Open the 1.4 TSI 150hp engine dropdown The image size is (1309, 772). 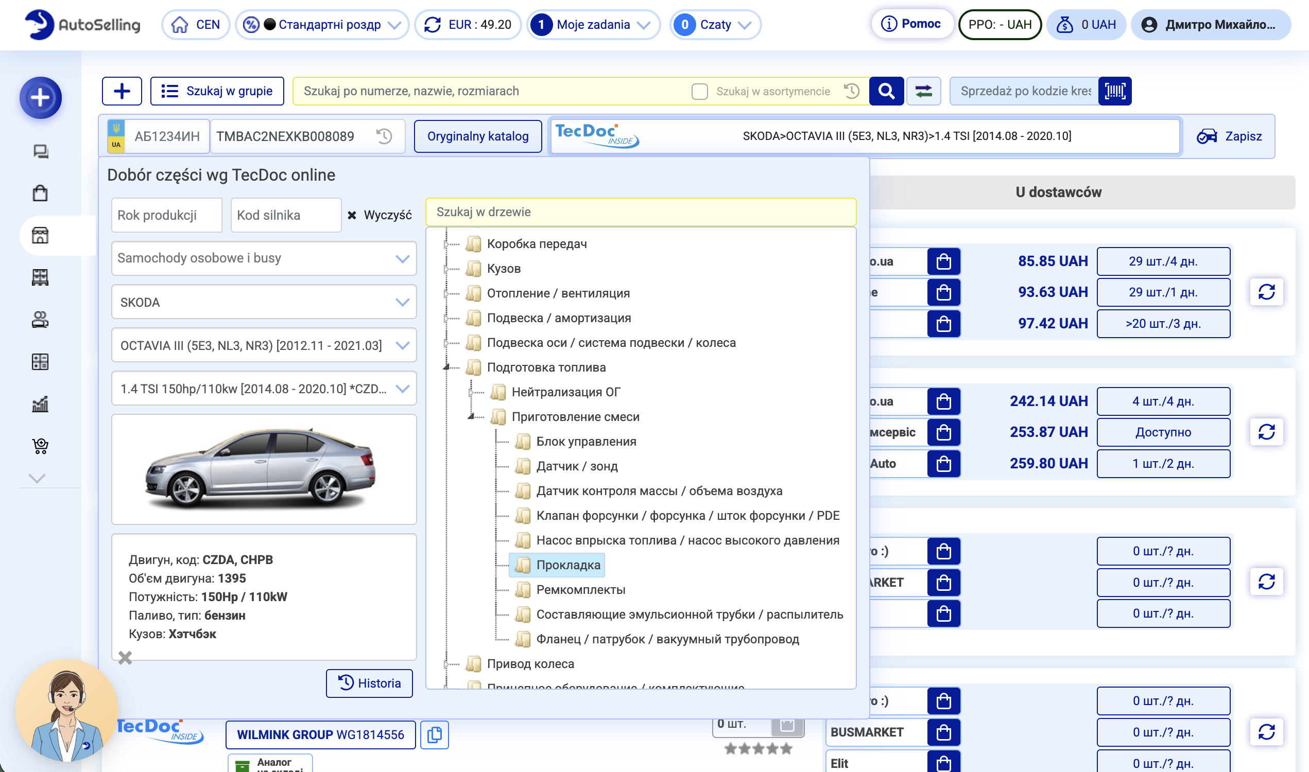(263, 389)
